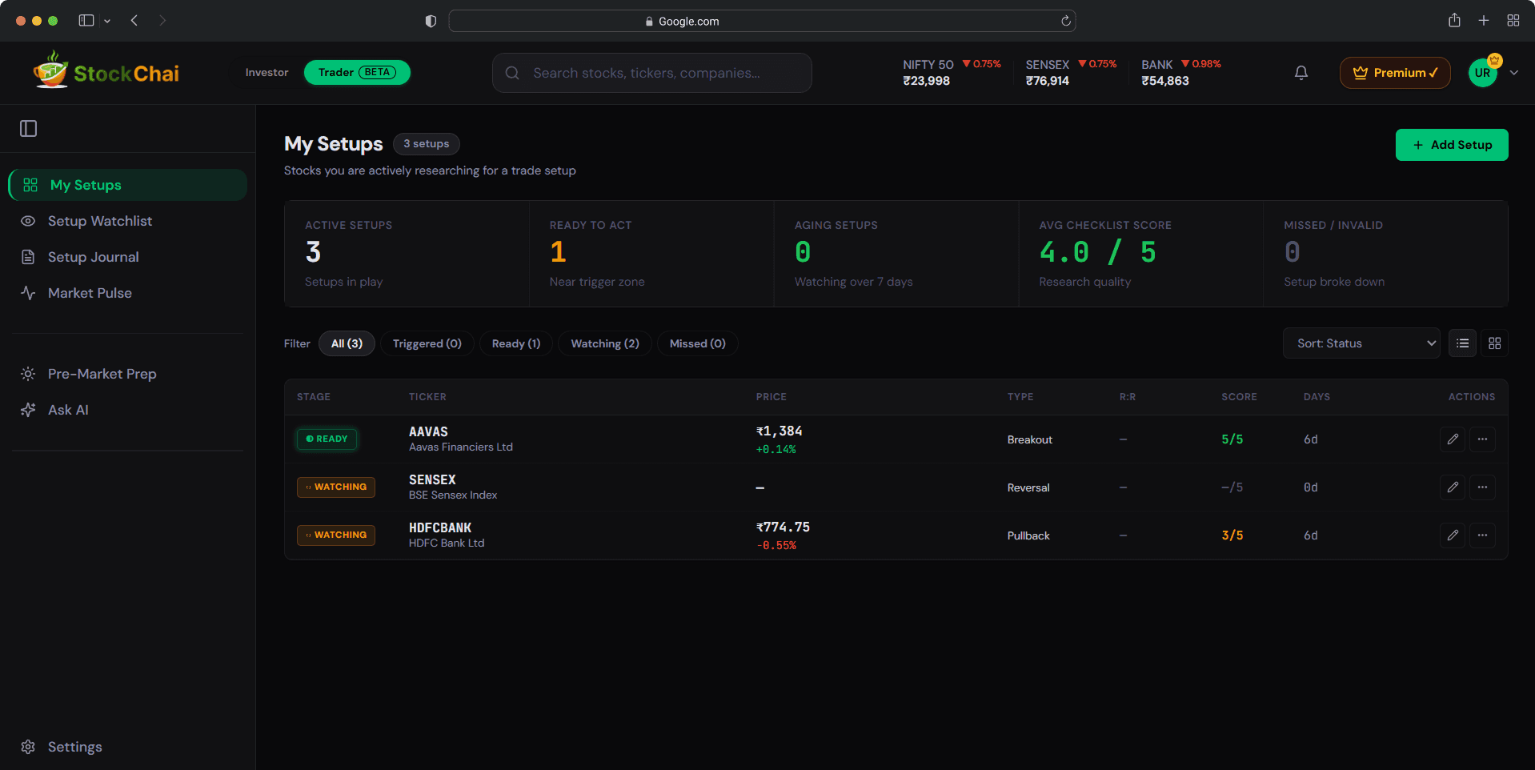Edit the SENSEX setup pencil icon
The height and width of the screenshot is (770, 1535).
point(1453,487)
